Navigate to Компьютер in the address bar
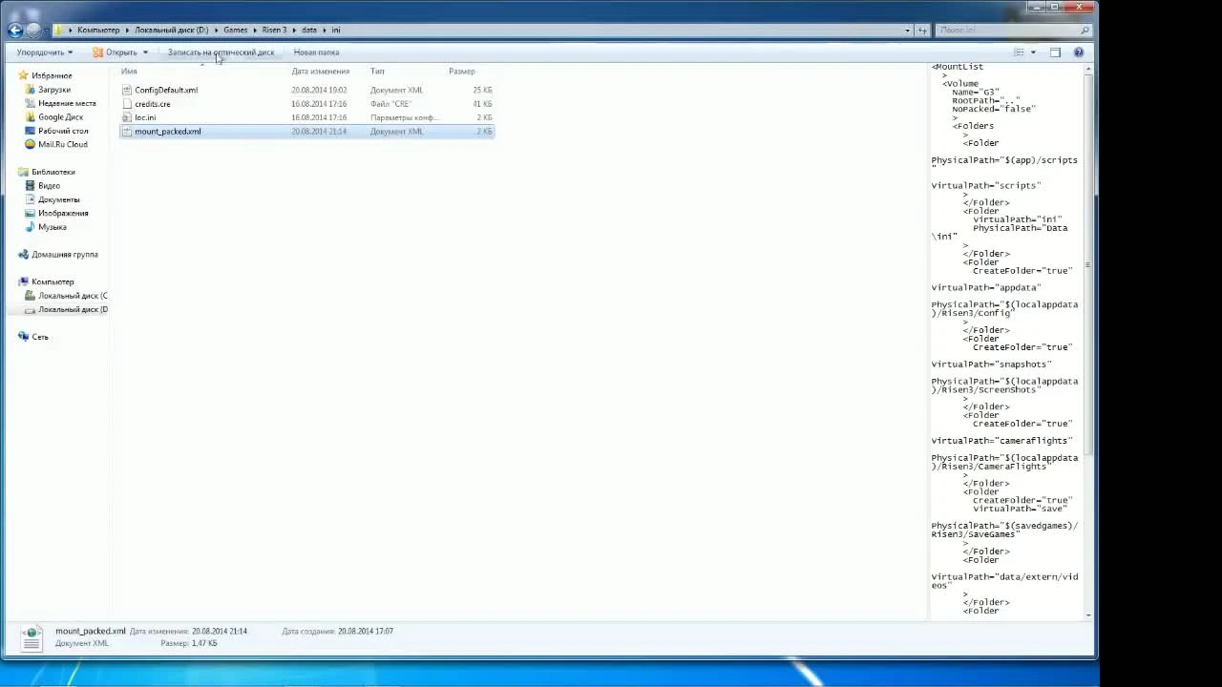This screenshot has height=687, width=1222. (x=98, y=31)
